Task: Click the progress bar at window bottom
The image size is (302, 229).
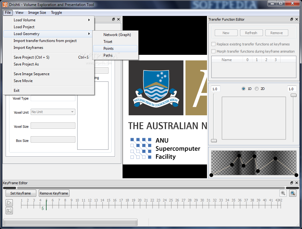Action: click(x=70, y=222)
